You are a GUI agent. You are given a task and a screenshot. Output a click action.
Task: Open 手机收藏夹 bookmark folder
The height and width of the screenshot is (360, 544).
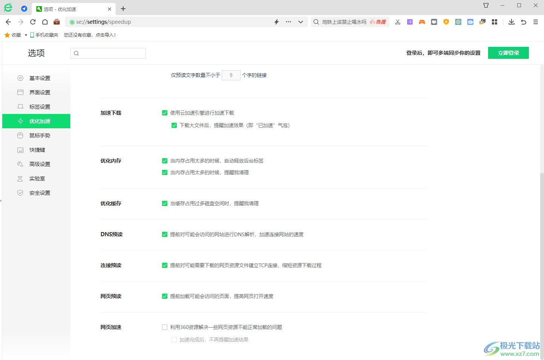coord(44,35)
